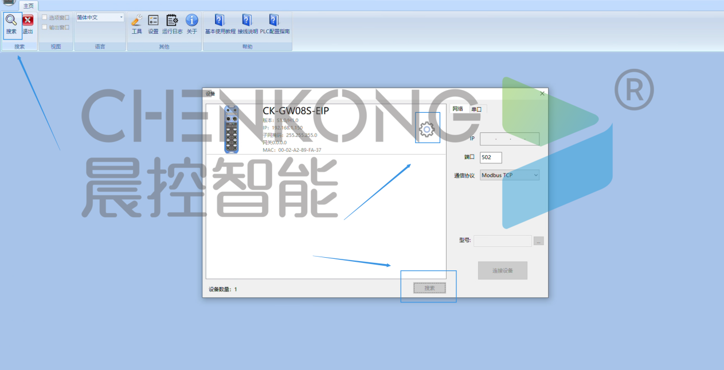
Task: Tick the 选项窗口 checkbox
Action: click(x=45, y=17)
